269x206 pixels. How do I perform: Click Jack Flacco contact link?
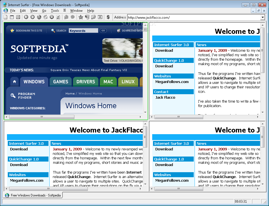[165, 98]
